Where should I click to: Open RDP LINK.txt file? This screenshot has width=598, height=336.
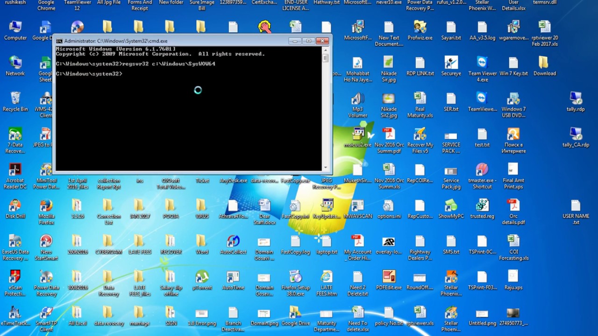click(420, 66)
